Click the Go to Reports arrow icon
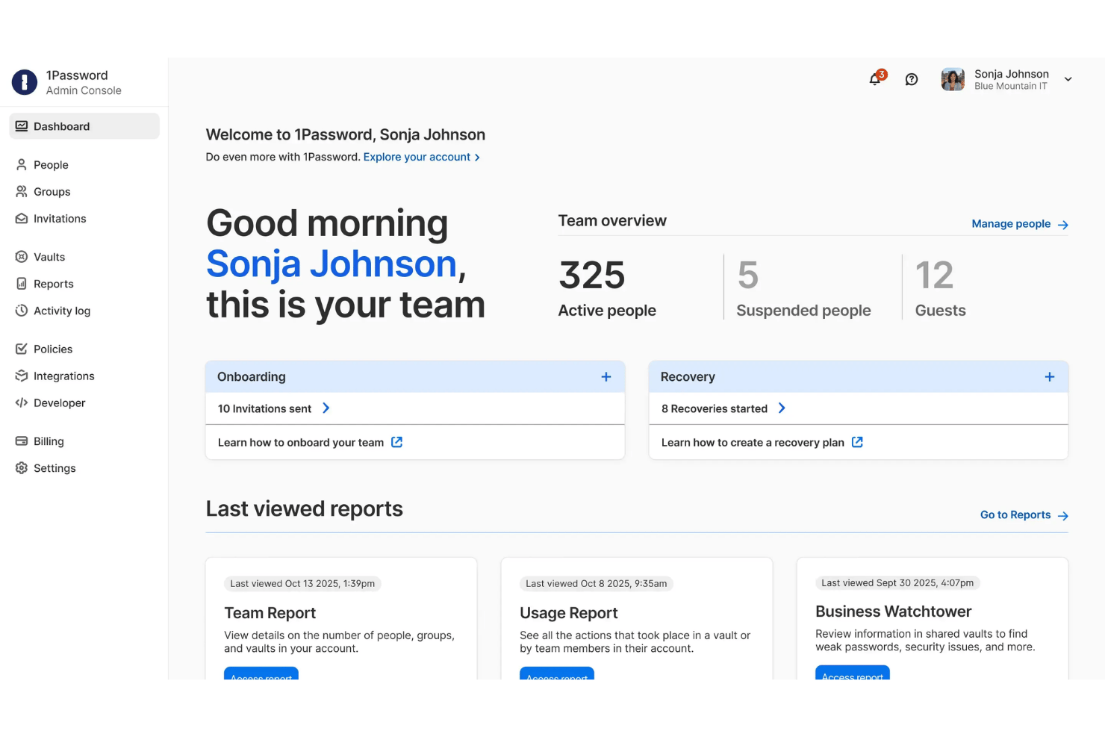Screen dimensions: 1105x737 1063,515
